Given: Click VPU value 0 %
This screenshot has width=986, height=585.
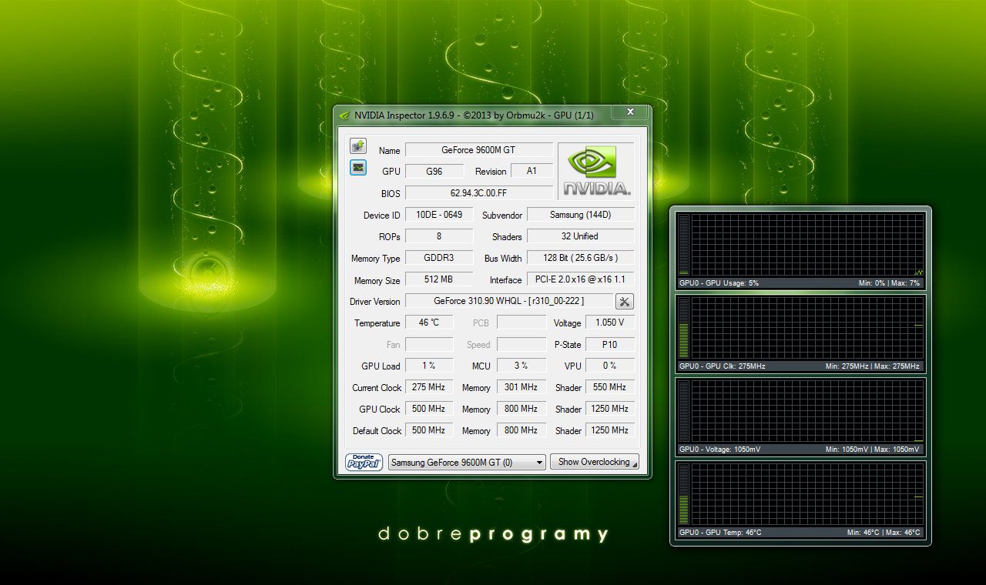Looking at the screenshot, I should [x=610, y=366].
